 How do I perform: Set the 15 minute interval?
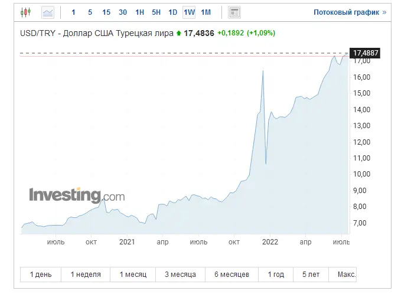[x=106, y=12]
